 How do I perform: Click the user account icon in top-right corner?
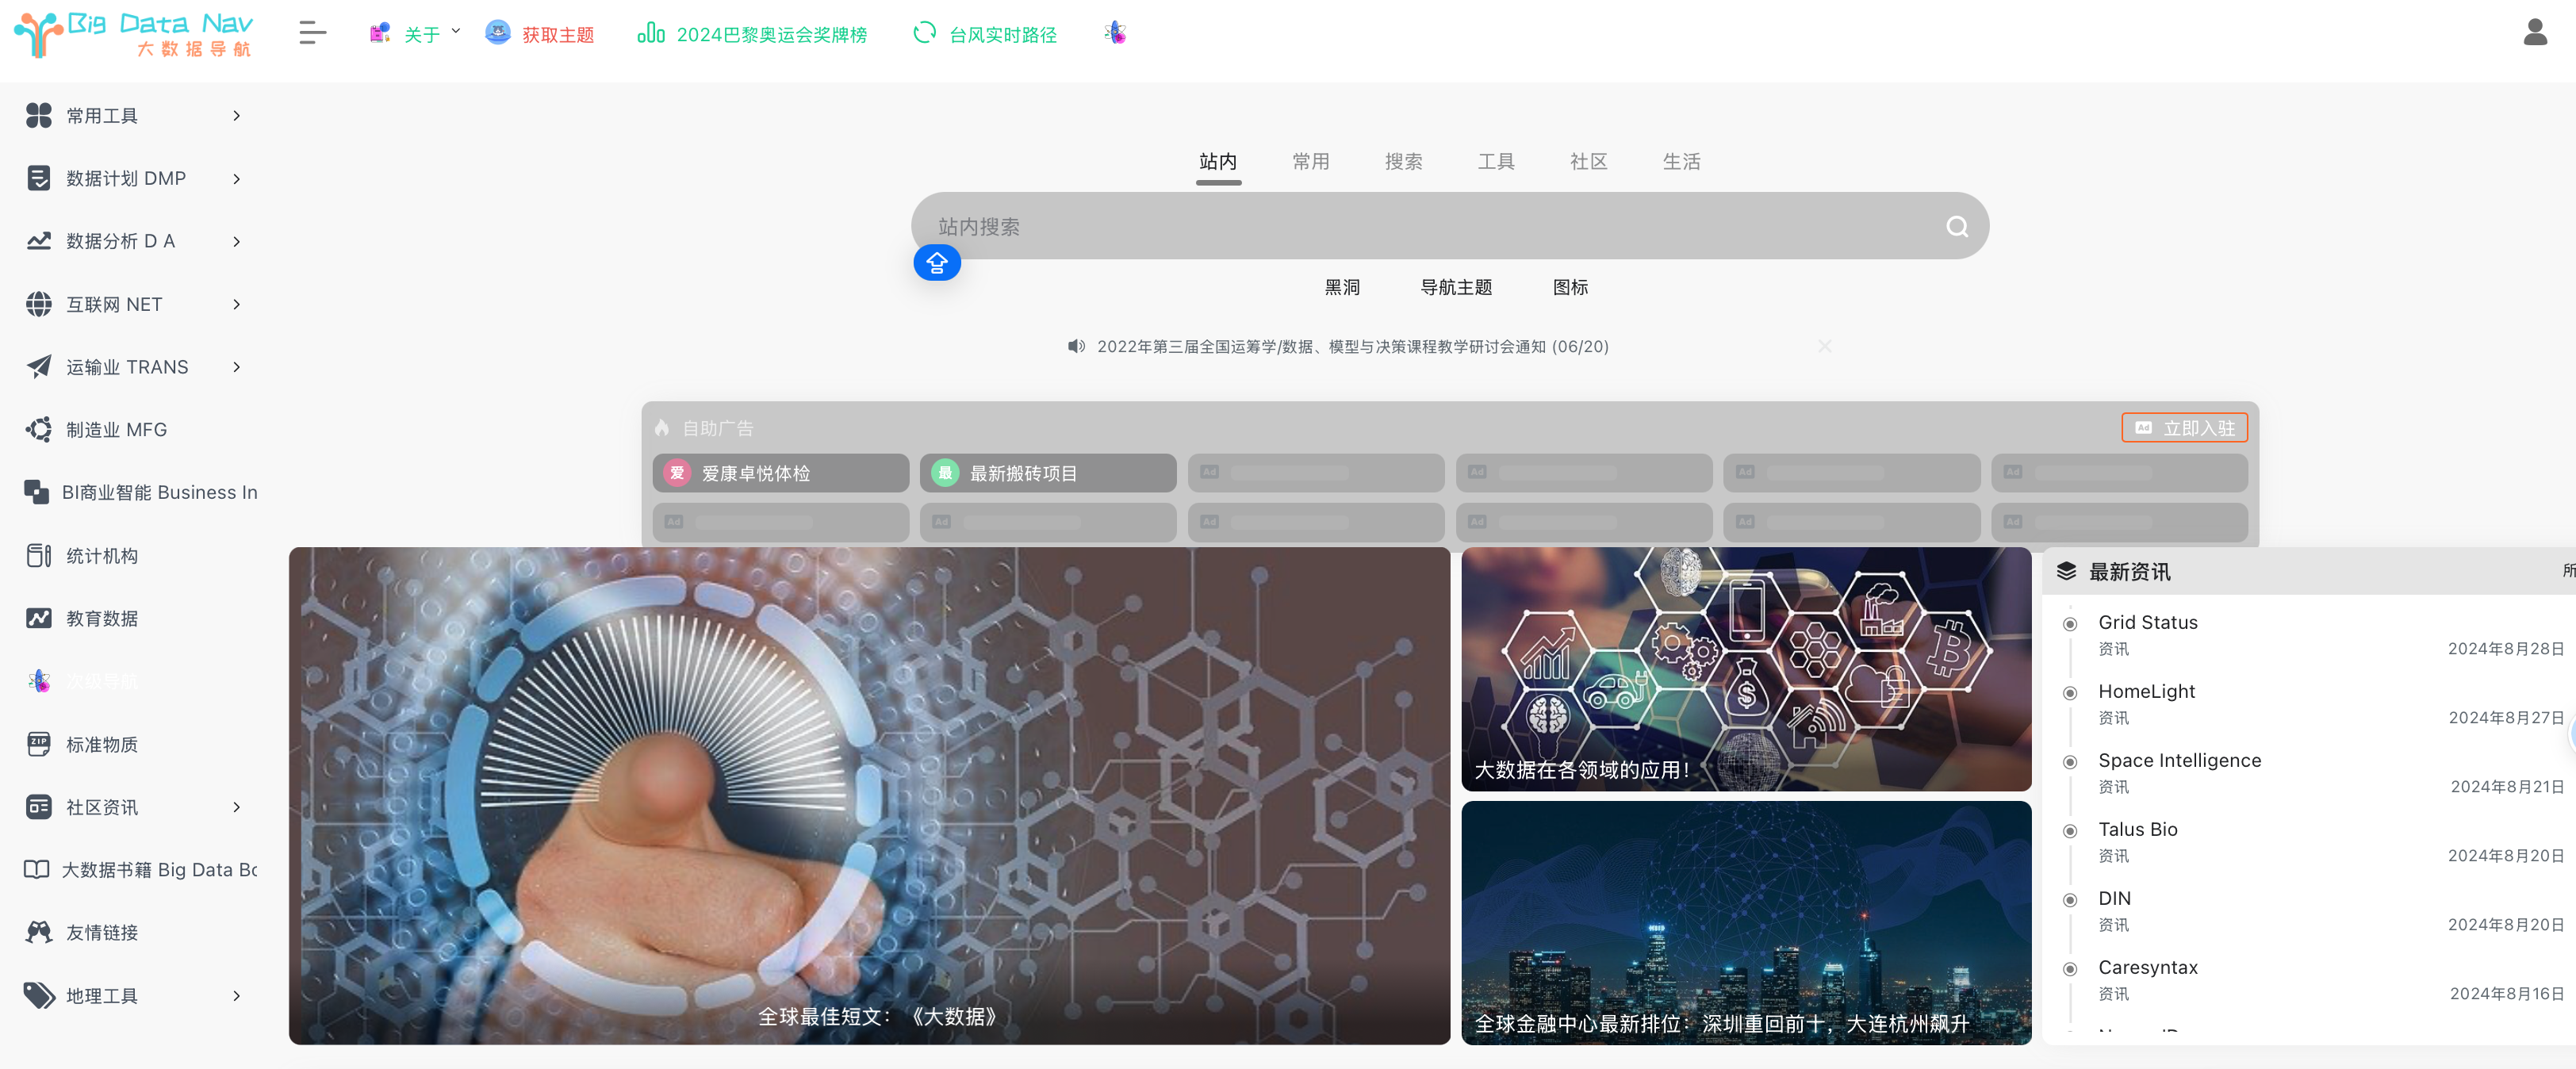tap(2537, 31)
